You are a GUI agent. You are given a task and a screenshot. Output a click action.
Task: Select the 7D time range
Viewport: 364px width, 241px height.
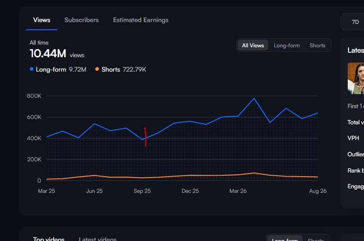click(355, 22)
